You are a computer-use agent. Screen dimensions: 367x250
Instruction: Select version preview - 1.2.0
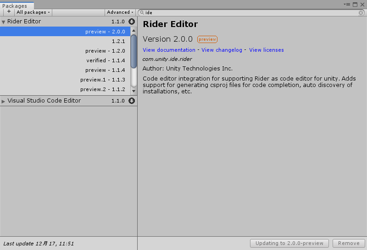pos(65,51)
